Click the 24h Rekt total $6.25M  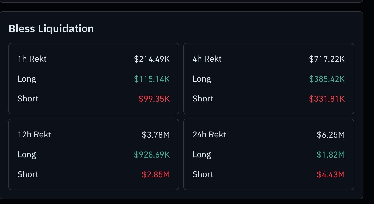(x=331, y=134)
